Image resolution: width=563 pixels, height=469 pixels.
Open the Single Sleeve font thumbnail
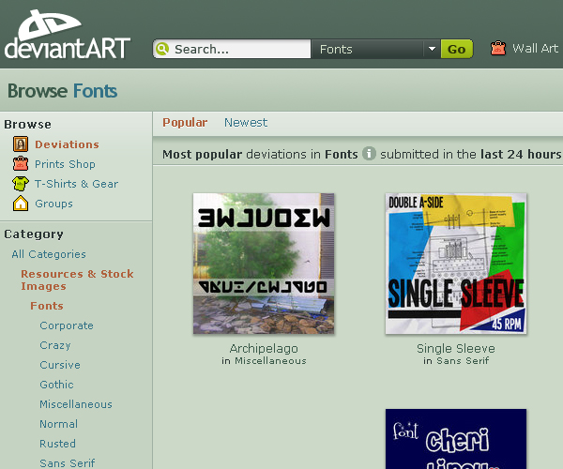(456, 264)
